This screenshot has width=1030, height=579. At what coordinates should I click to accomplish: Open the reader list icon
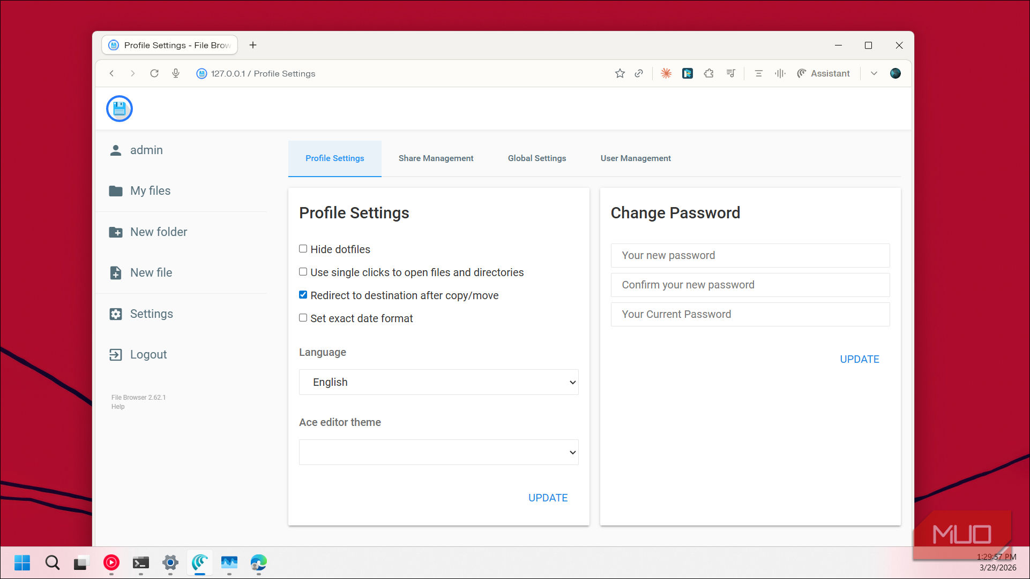point(758,73)
